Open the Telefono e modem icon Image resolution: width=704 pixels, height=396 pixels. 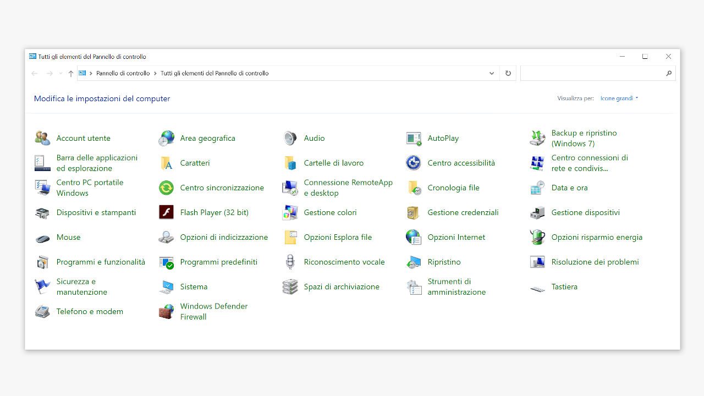[42, 311]
